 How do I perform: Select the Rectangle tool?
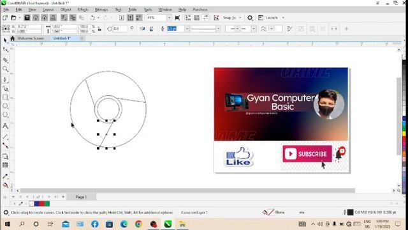pos(5,97)
